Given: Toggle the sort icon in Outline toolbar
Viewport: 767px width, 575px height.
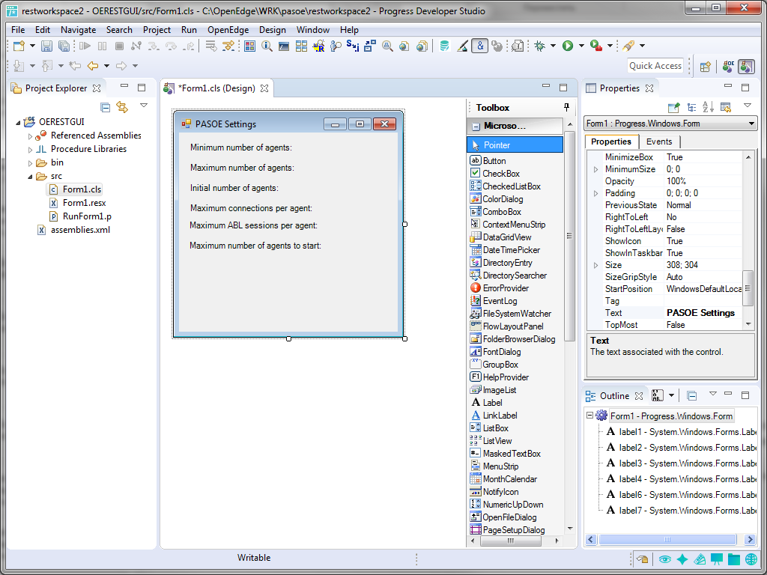Looking at the screenshot, I should pos(658,395).
